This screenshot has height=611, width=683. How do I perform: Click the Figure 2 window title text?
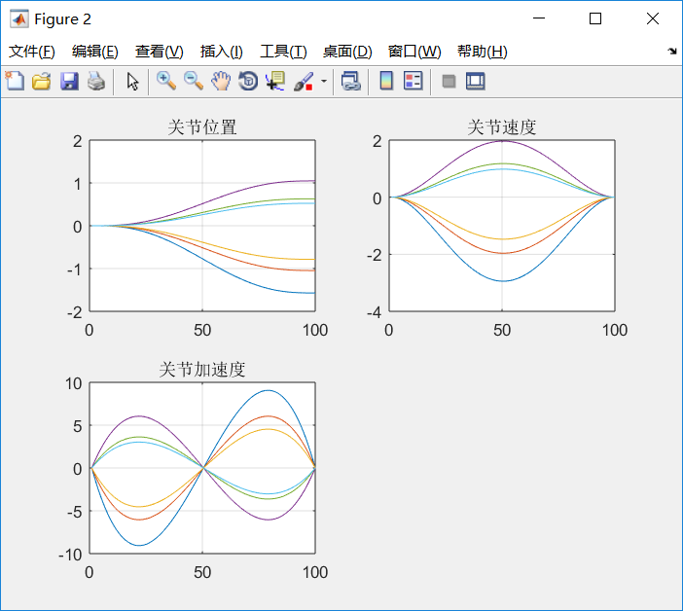[62, 19]
